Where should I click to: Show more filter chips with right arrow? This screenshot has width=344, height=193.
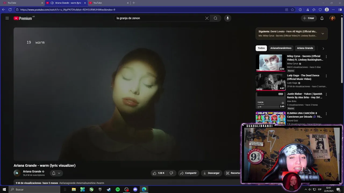point(323,49)
